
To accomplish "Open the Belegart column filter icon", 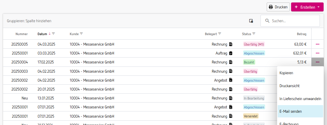I will [x=220, y=34].
